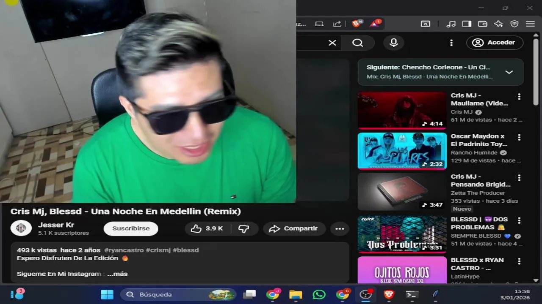Image resolution: width=542 pixels, height=304 pixels.
Task: Click the Acceder sign-in button
Action: pyautogui.click(x=495, y=43)
